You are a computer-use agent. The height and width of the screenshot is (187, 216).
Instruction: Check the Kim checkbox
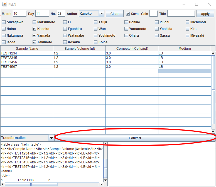coord(187,29)
